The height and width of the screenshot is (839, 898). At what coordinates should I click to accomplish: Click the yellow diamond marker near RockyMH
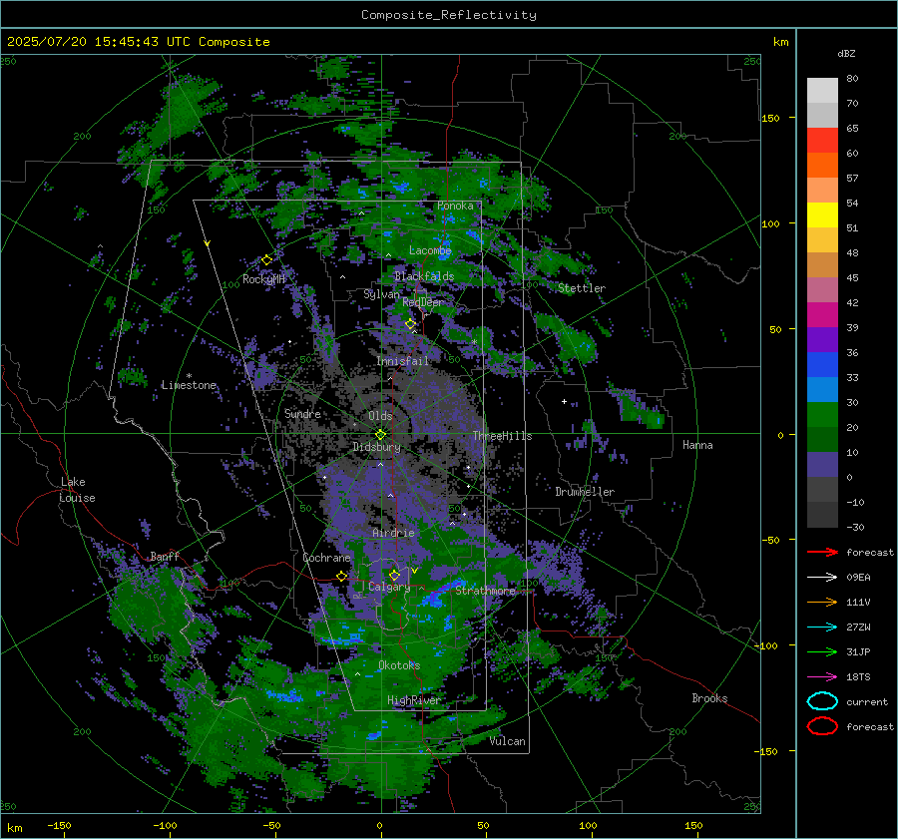266,260
